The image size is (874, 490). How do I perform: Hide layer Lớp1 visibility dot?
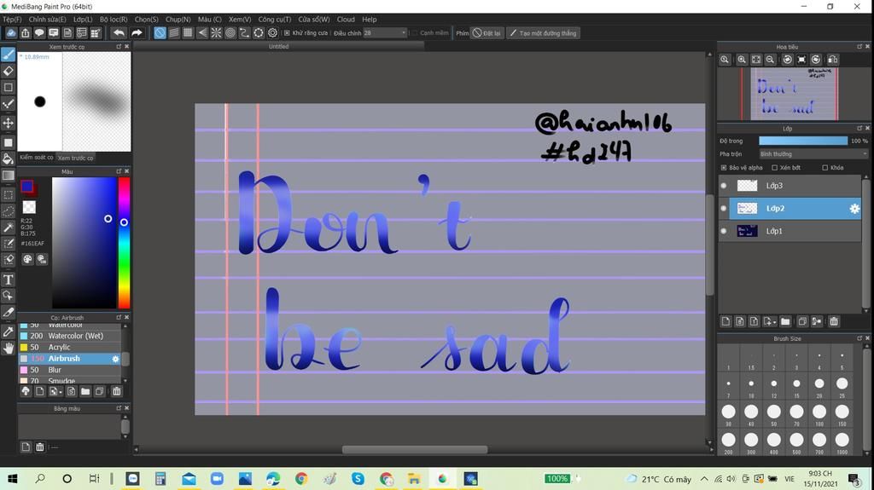click(x=724, y=231)
